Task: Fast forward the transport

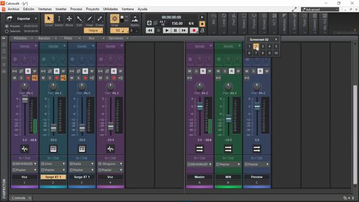Action: point(184,30)
